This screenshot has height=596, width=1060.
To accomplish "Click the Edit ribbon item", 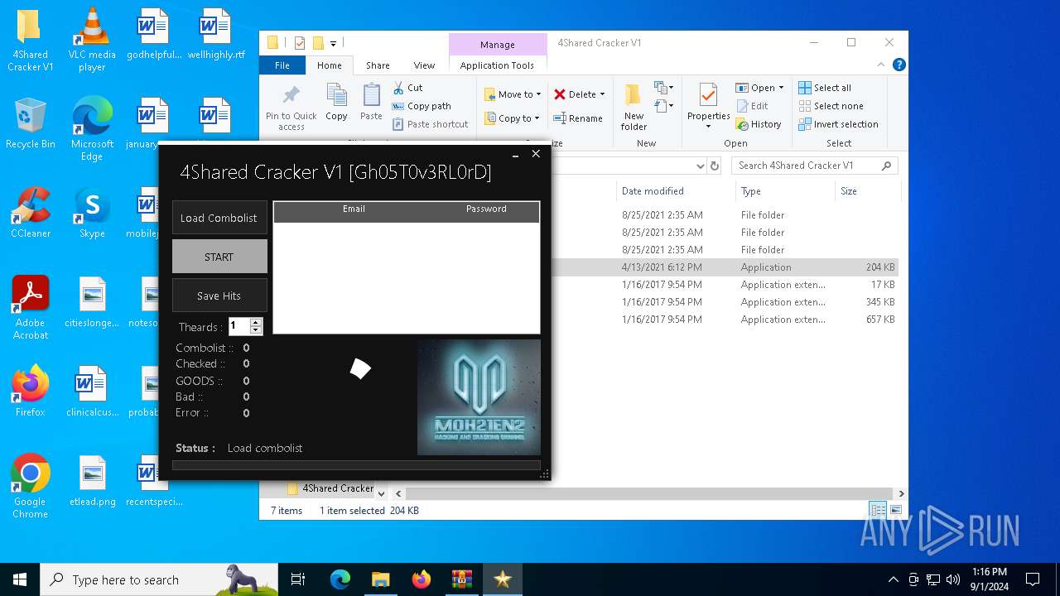I will coord(752,106).
